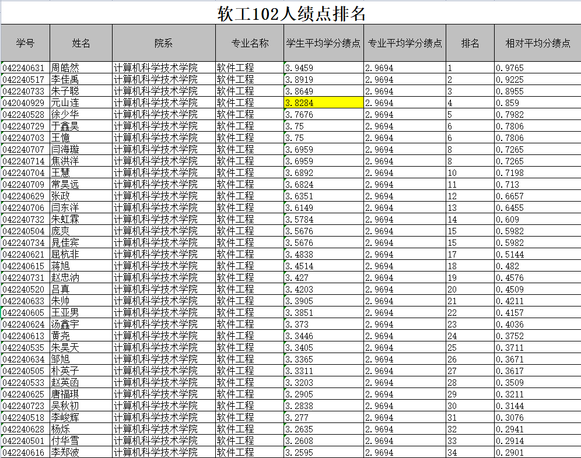Image resolution: width=581 pixels, height=458 pixels.
Task: Select the name cell 朱昊天
Action: pyautogui.click(x=80, y=348)
